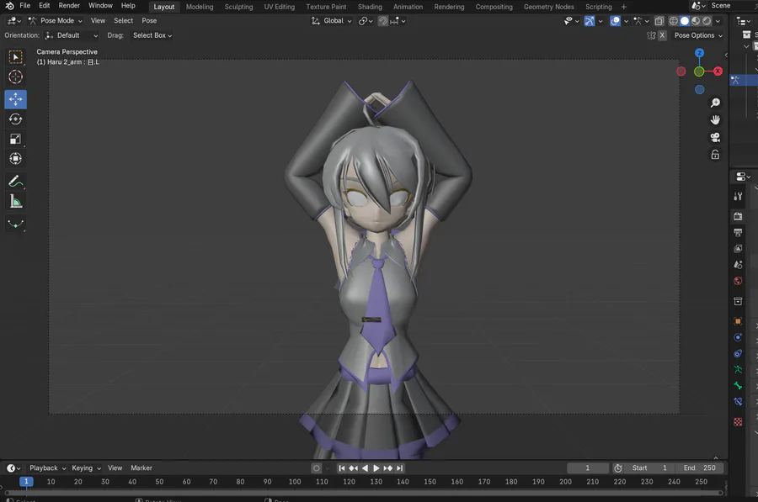The height and width of the screenshot is (502, 758).
Task: Toggle snapping magnet in the header
Action: pyautogui.click(x=383, y=21)
